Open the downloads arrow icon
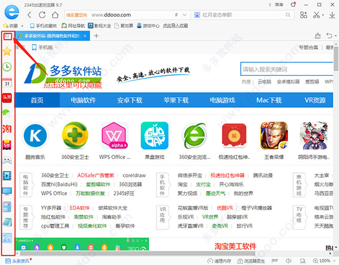Image resolution: width=339 pixels, height=265 pixels. point(332,15)
